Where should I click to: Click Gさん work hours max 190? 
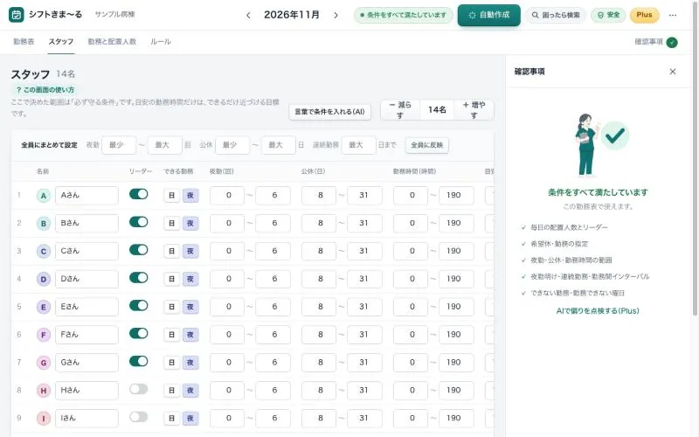456,363
